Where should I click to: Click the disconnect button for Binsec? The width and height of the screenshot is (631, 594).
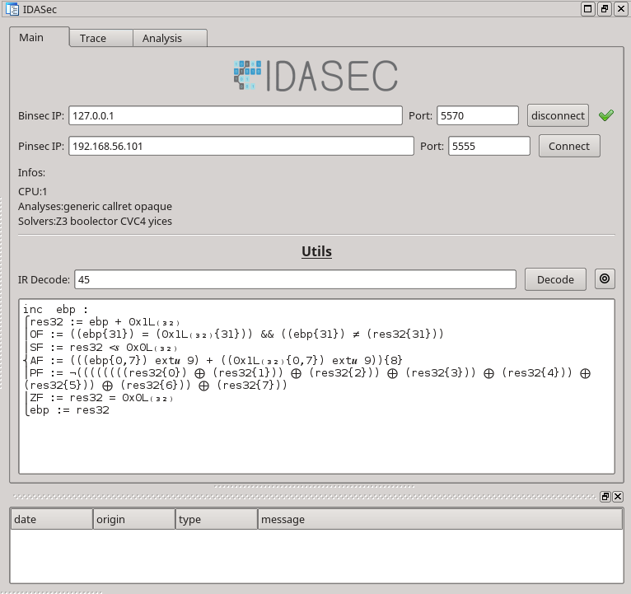tap(558, 115)
